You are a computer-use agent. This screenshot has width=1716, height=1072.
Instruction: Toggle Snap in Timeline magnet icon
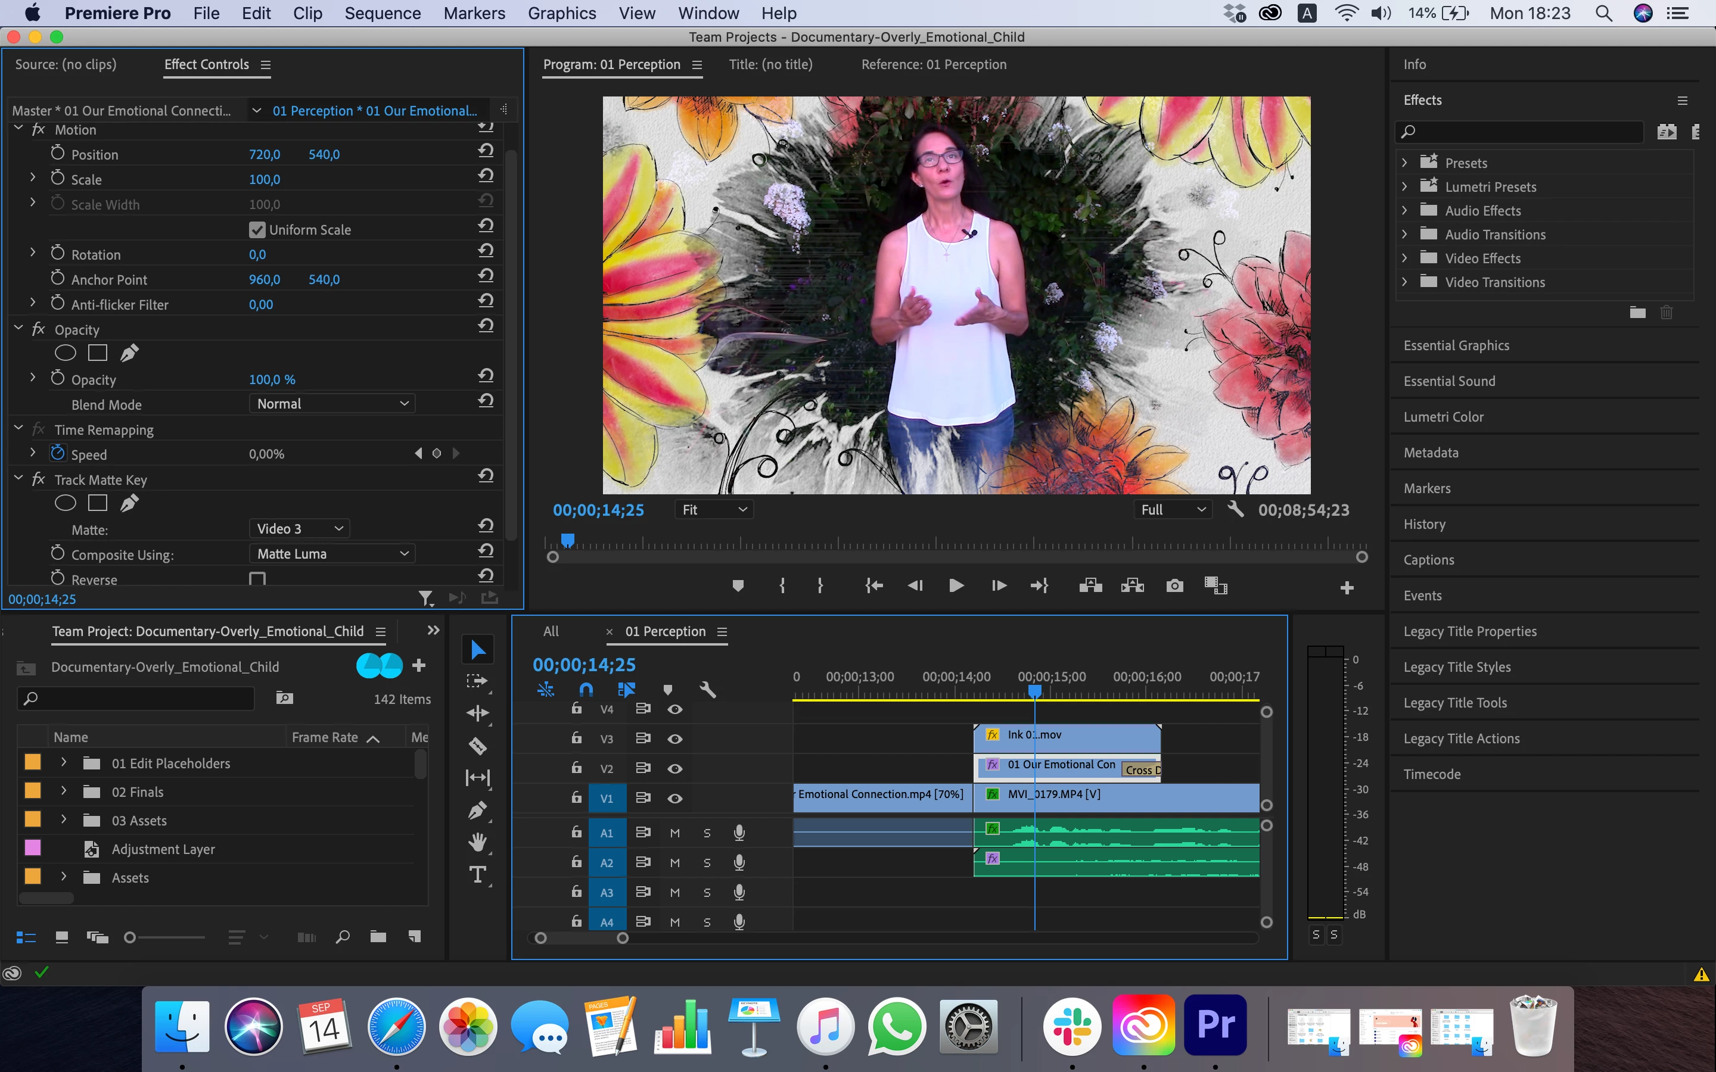click(586, 689)
